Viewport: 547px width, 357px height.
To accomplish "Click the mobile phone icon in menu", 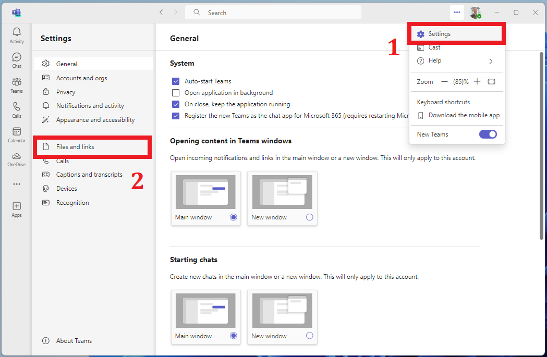I will (421, 115).
